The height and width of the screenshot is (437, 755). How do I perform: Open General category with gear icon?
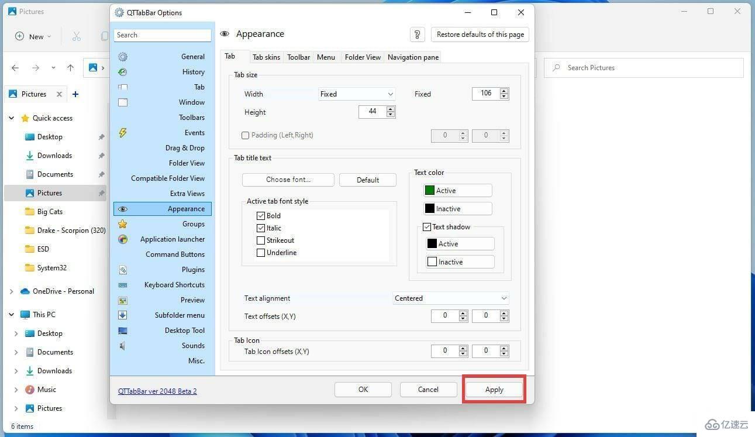pos(123,57)
